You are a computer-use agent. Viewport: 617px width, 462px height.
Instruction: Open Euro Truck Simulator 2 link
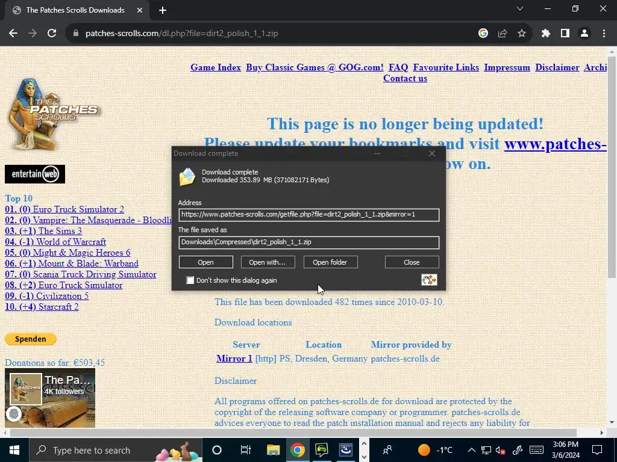(64, 209)
